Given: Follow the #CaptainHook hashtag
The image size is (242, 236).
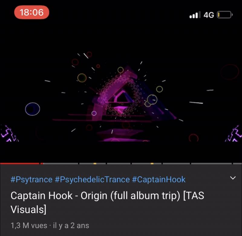Looking at the screenshot, I should coord(159,180).
